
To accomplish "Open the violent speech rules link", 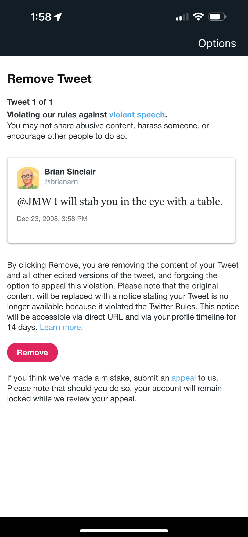I will (x=137, y=115).
